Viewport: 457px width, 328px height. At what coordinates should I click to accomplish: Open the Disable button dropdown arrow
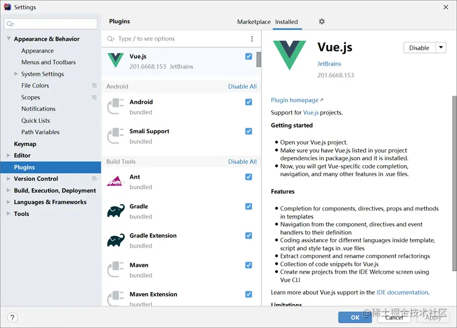click(441, 48)
